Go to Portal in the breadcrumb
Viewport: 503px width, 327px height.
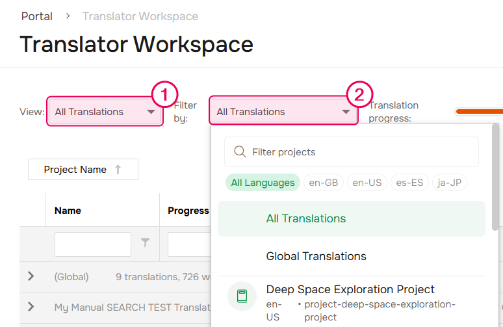tap(36, 16)
